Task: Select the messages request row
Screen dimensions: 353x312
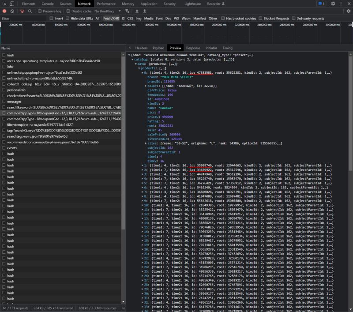Action: tap(61, 101)
